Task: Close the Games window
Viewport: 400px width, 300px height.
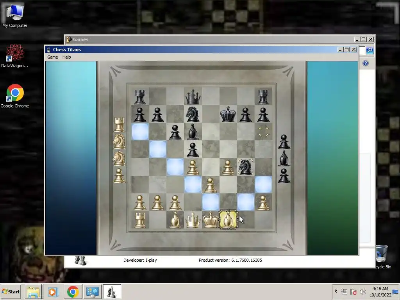Action: [371, 39]
